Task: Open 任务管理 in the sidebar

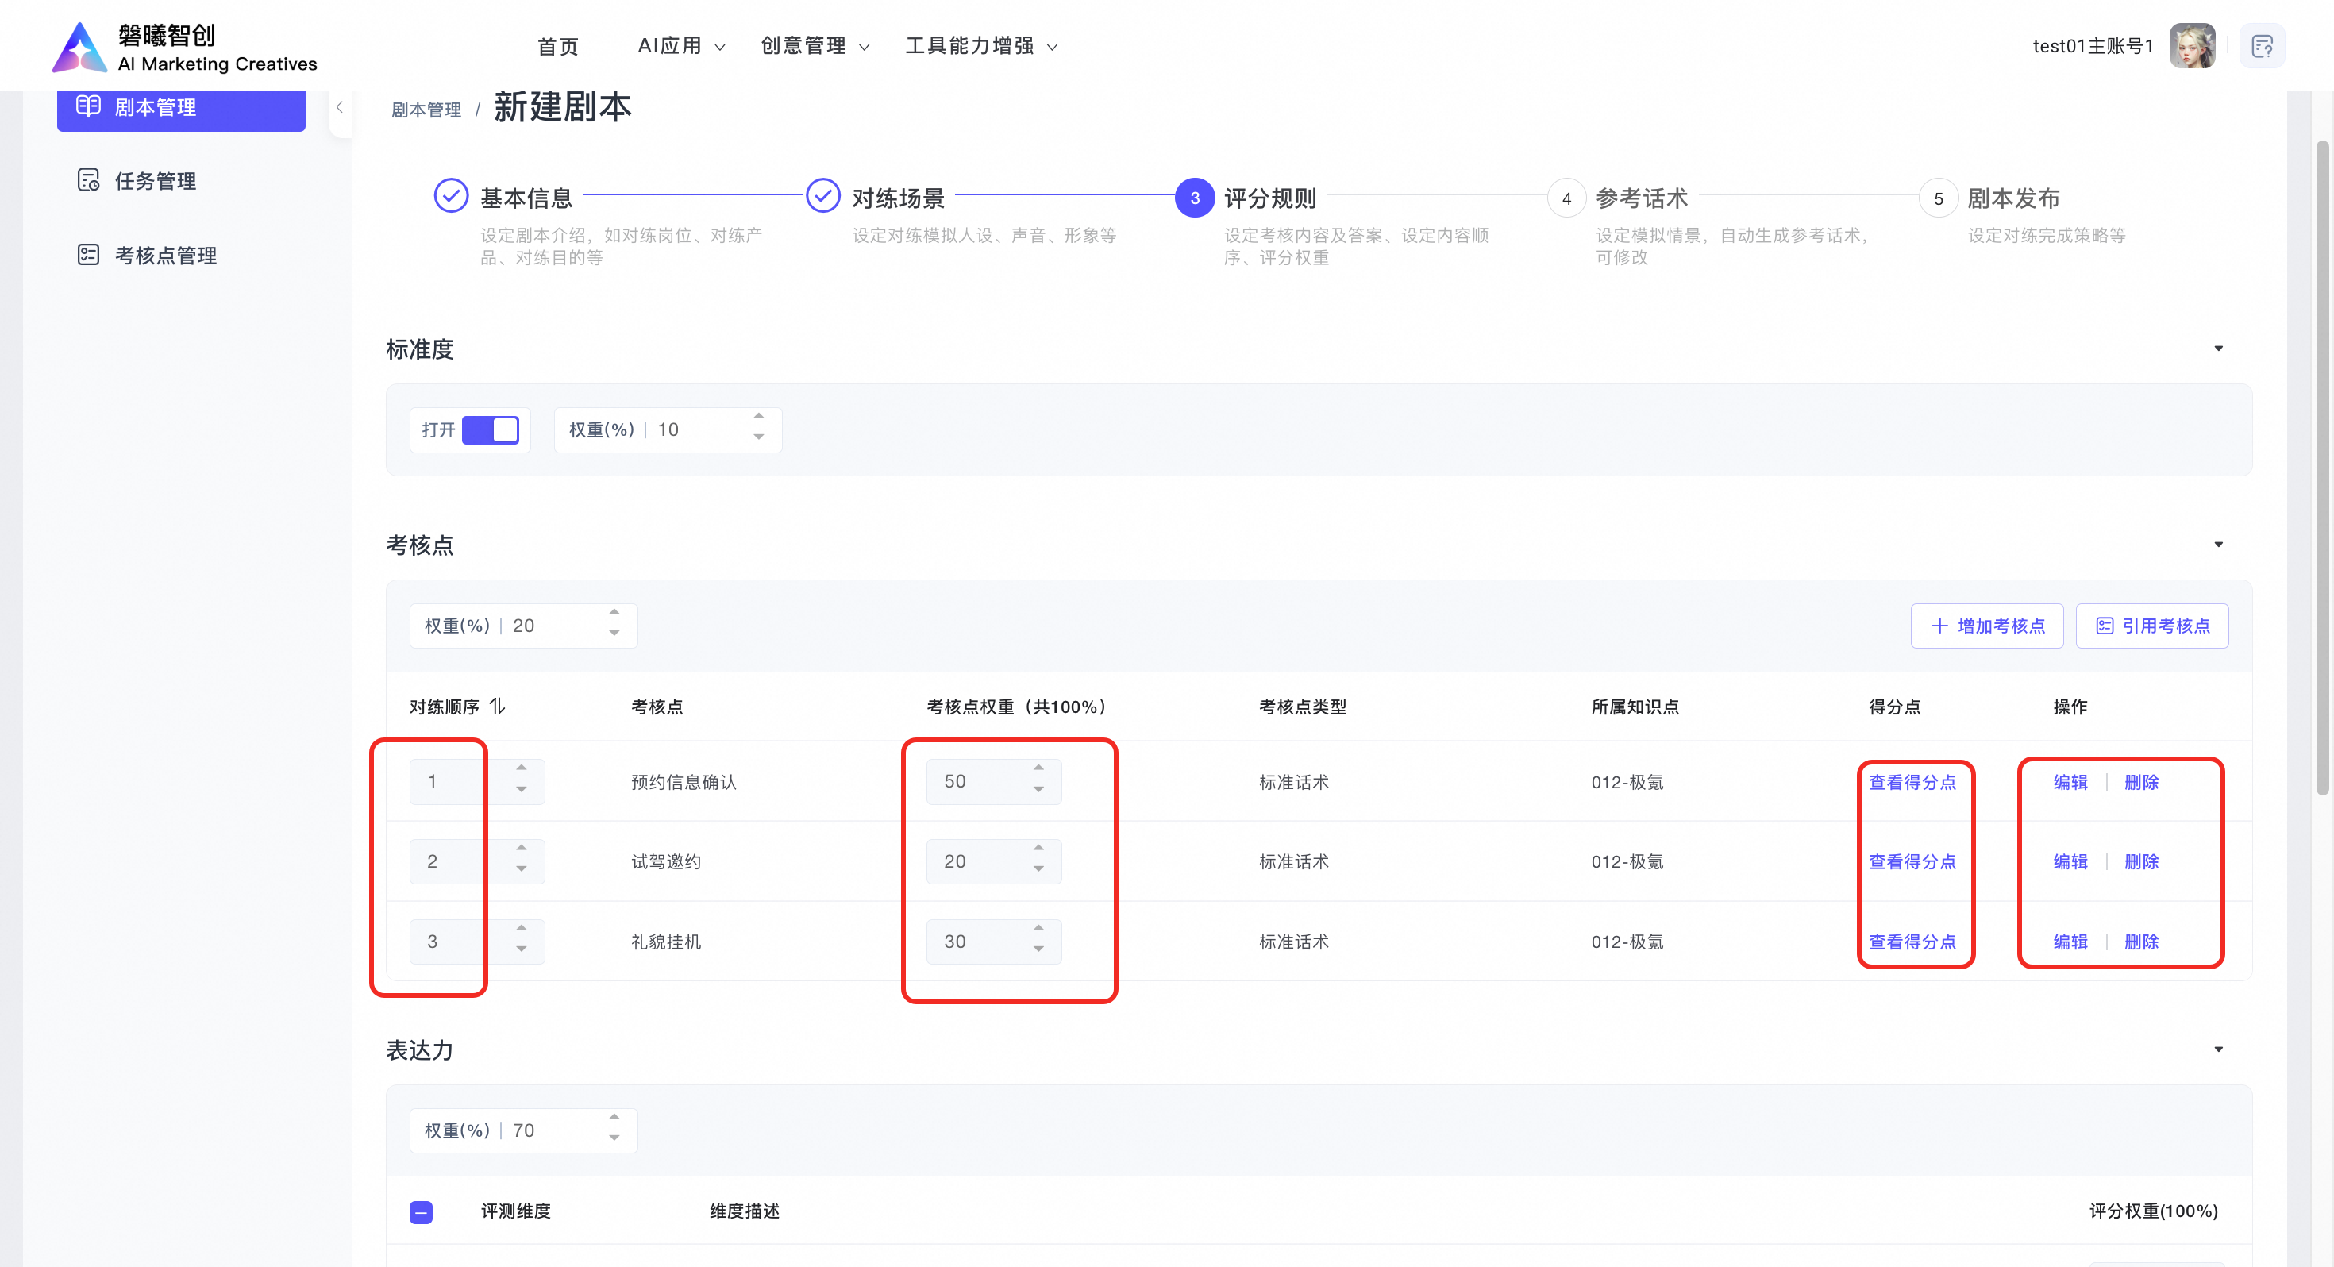Action: tap(181, 181)
